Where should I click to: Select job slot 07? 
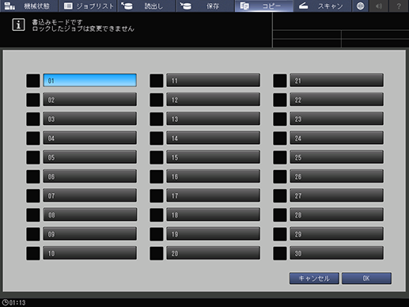point(89,195)
